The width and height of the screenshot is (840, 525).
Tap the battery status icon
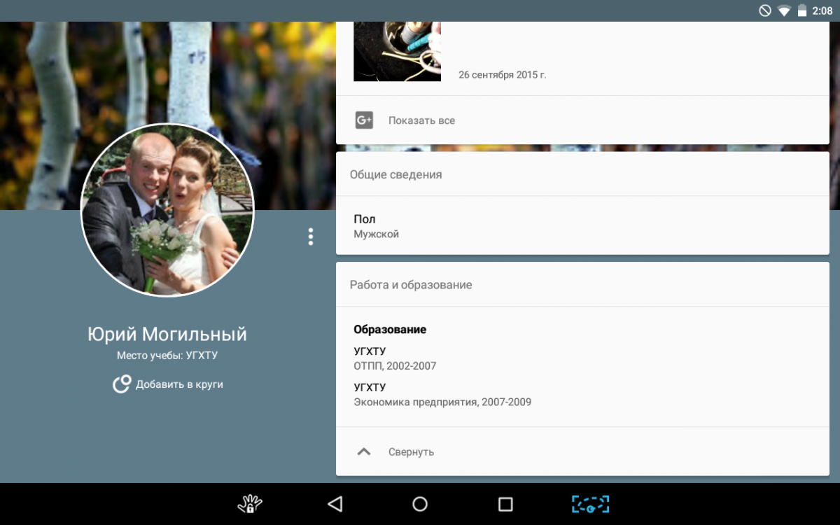801,10
